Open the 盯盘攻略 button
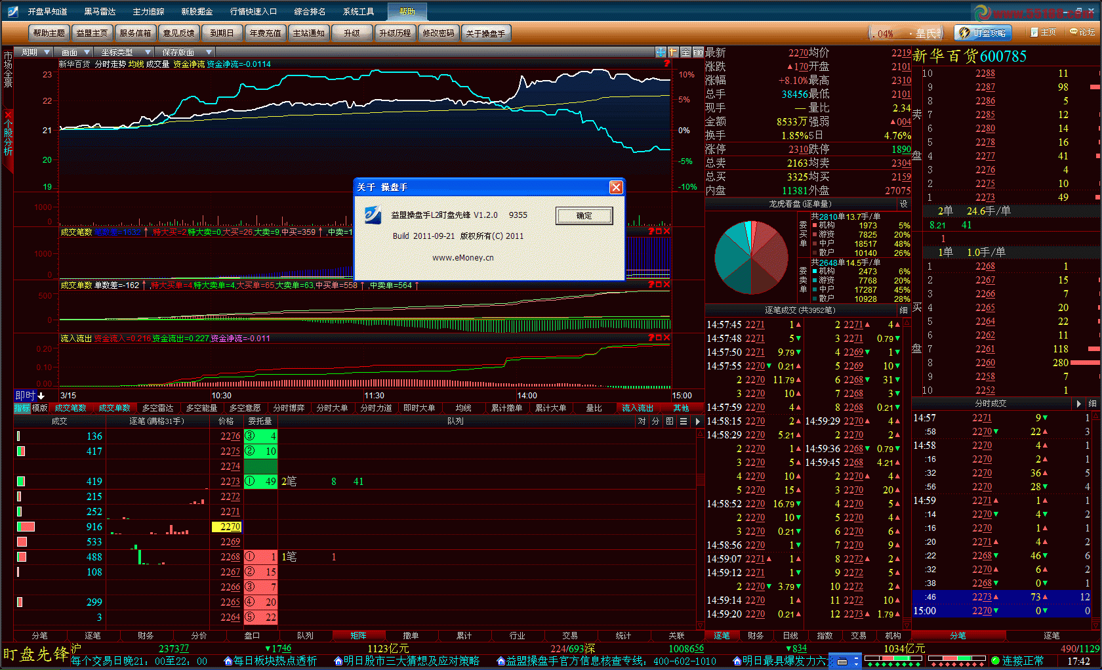The height and width of the screenshot is (670, 1102). point(983,32)
